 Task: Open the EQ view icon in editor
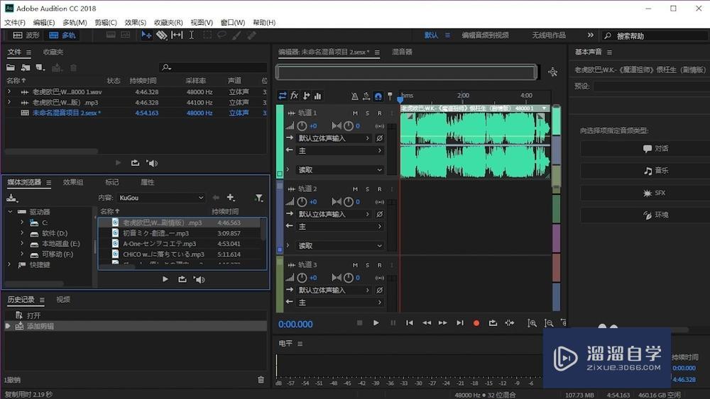pyautogui.click(x=318, y=96)
